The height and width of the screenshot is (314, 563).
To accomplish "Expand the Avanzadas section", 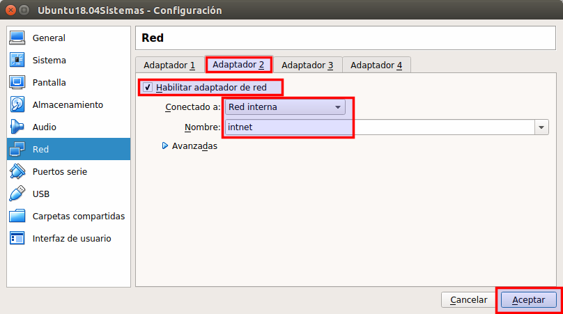I will pyautogui.click(x=165, y=146).
